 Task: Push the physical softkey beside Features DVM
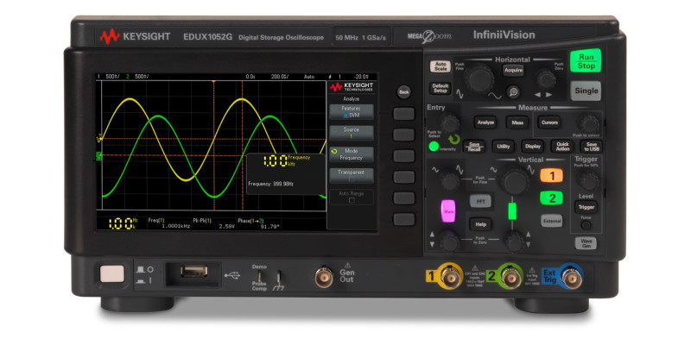403,114
